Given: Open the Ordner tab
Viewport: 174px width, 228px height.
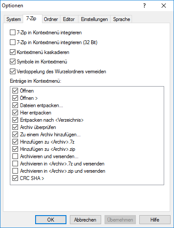Looking at the screenshot, I should [x=51, y=19].
